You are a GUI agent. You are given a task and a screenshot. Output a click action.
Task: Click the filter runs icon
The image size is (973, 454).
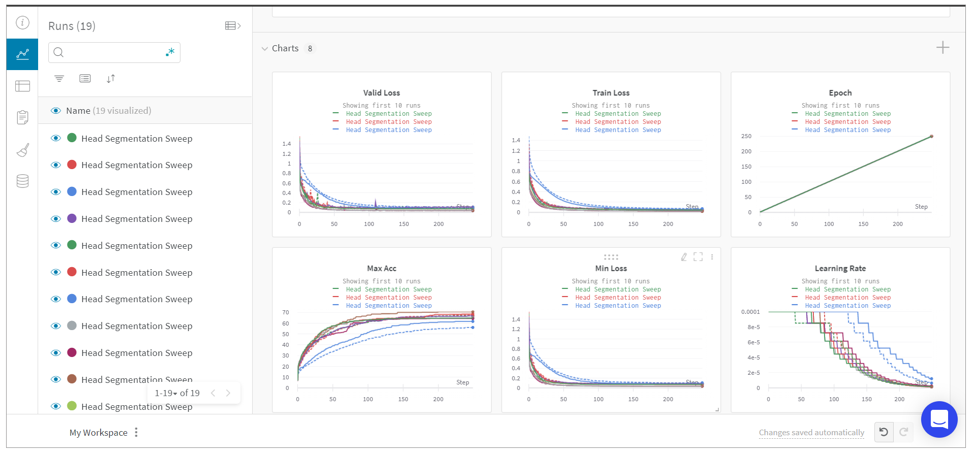click(59, 79)
